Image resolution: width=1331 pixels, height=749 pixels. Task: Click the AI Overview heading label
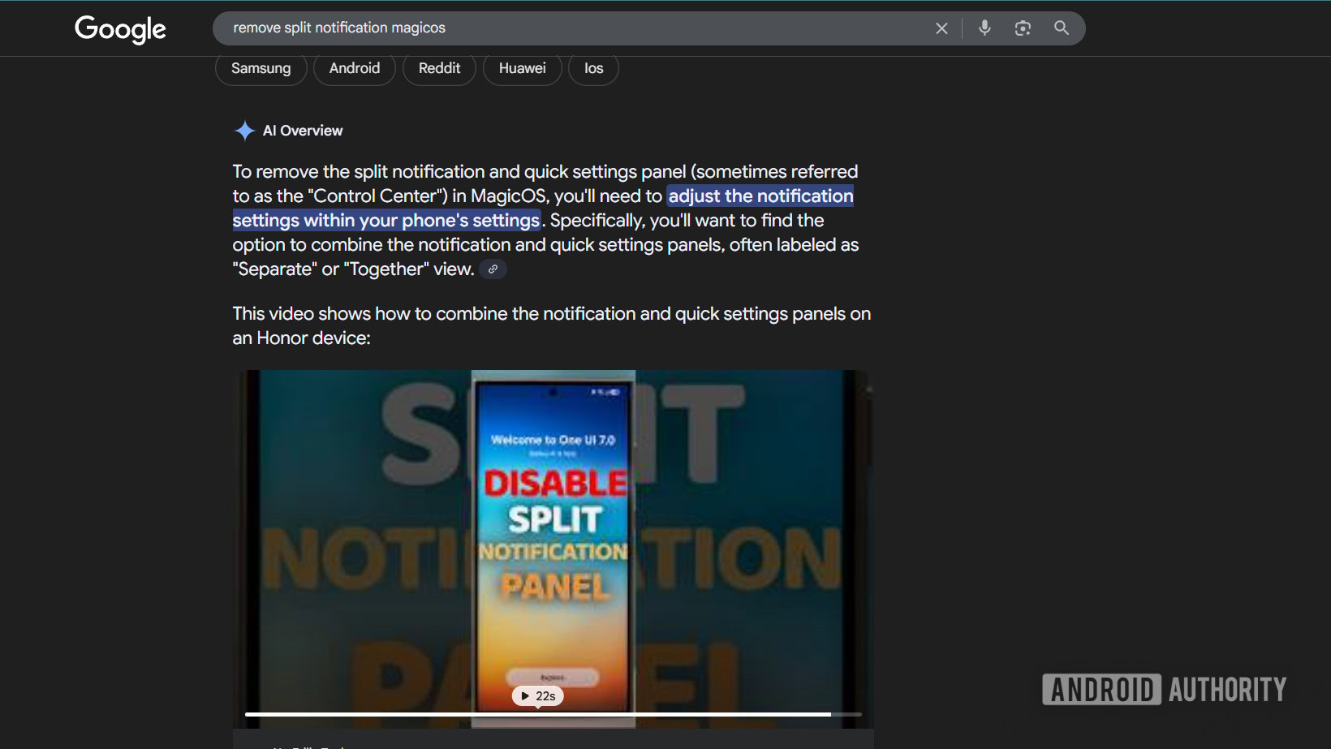pyautogui.click(x=303, y=131)
